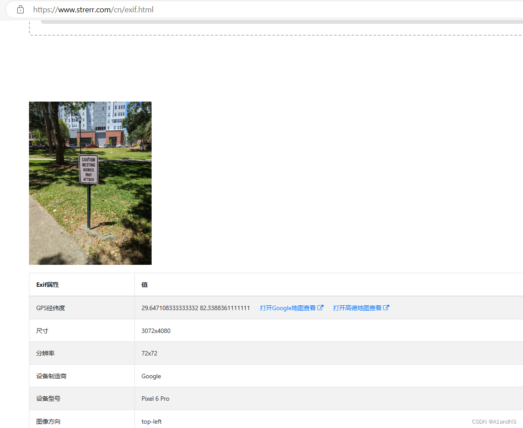Open 打开Google地图查看 to view location on Google Maps

point(288,307)
